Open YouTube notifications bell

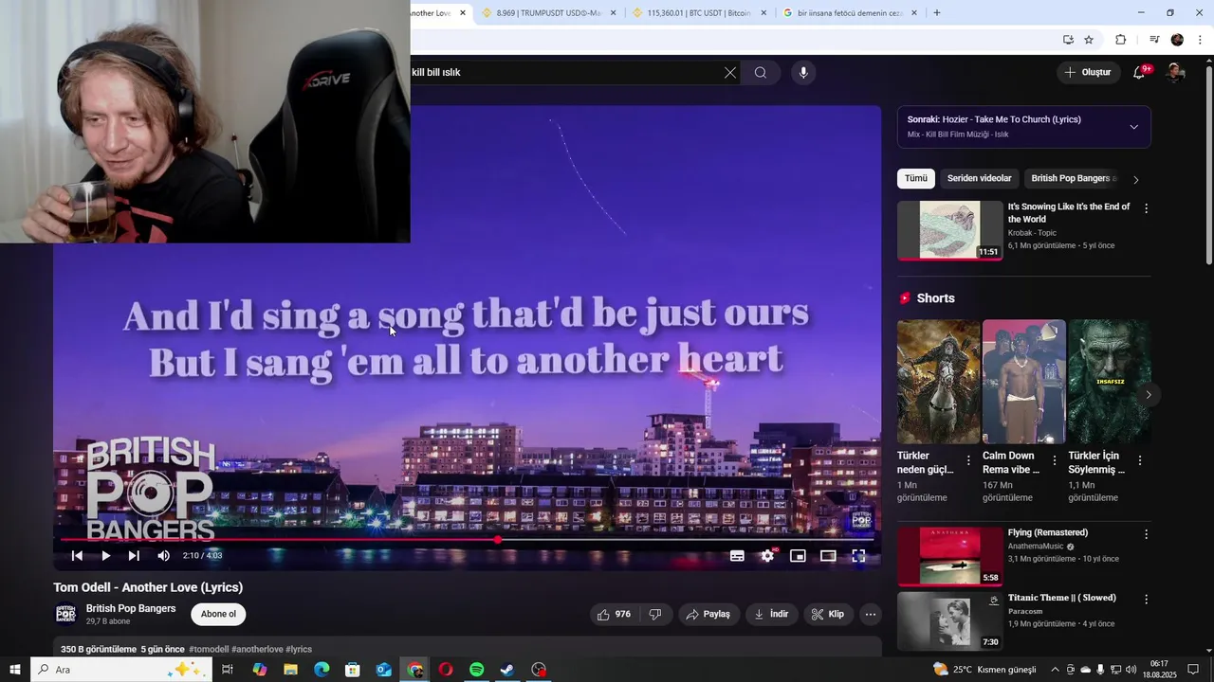(x=1140, y=72)
